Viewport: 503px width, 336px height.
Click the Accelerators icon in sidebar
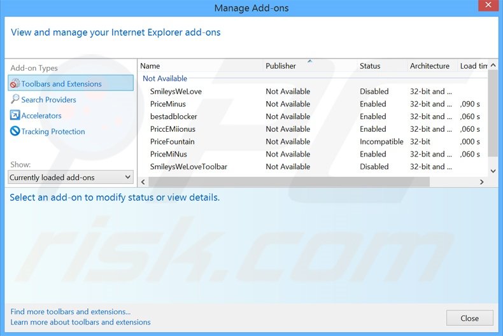point(15,116)
